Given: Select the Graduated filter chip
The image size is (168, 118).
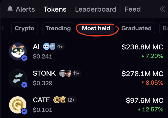Looking at the screenshot, I should pos(136,28).
